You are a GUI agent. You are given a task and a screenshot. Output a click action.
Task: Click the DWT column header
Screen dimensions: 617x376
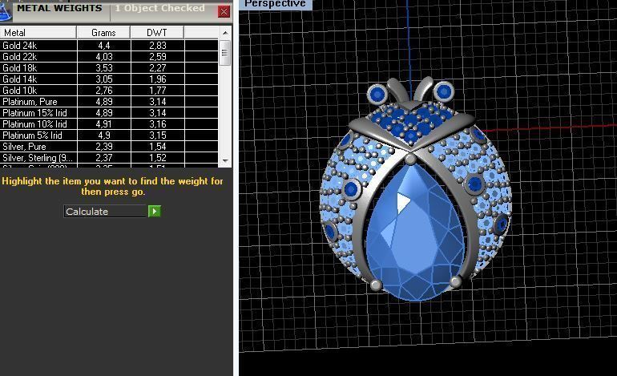point(157,33)
